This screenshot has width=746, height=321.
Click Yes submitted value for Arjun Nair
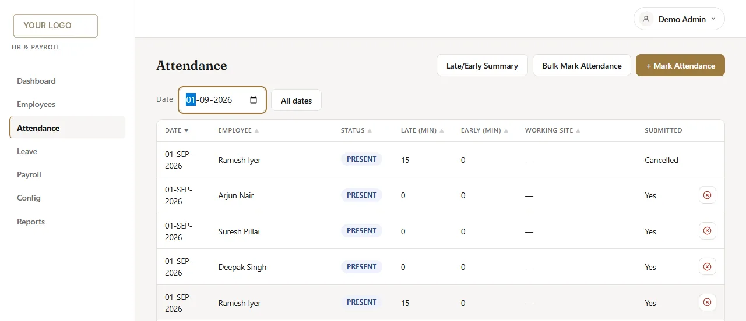point(650,195)
